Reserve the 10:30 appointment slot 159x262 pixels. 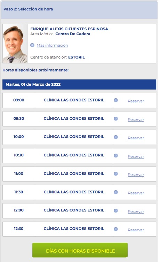coord(136,156)
